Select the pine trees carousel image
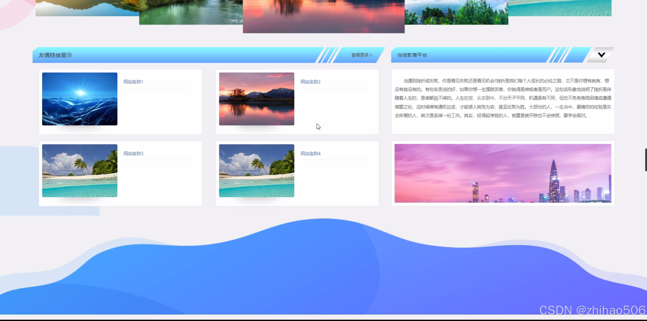Viewport: 647px width, 321px height. pyautogui.click(x=456, y=12)
